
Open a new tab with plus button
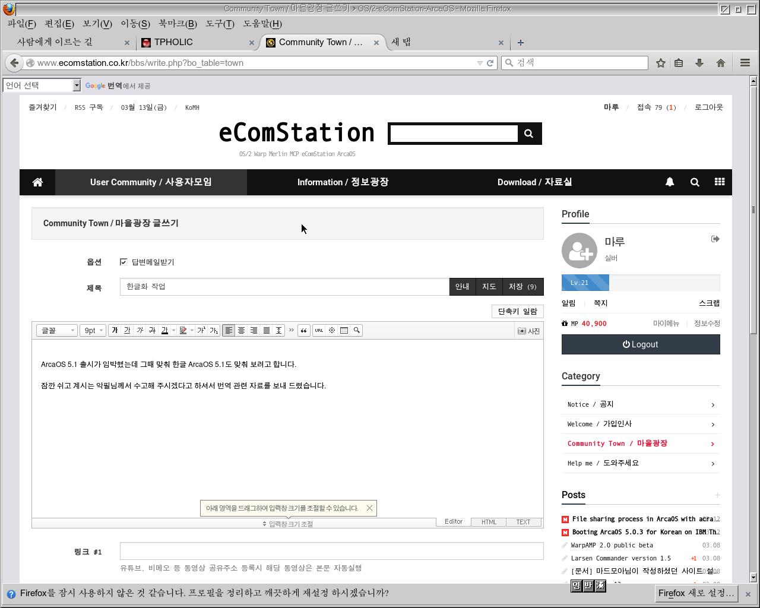pyautogui.click(x=520, y=42)
